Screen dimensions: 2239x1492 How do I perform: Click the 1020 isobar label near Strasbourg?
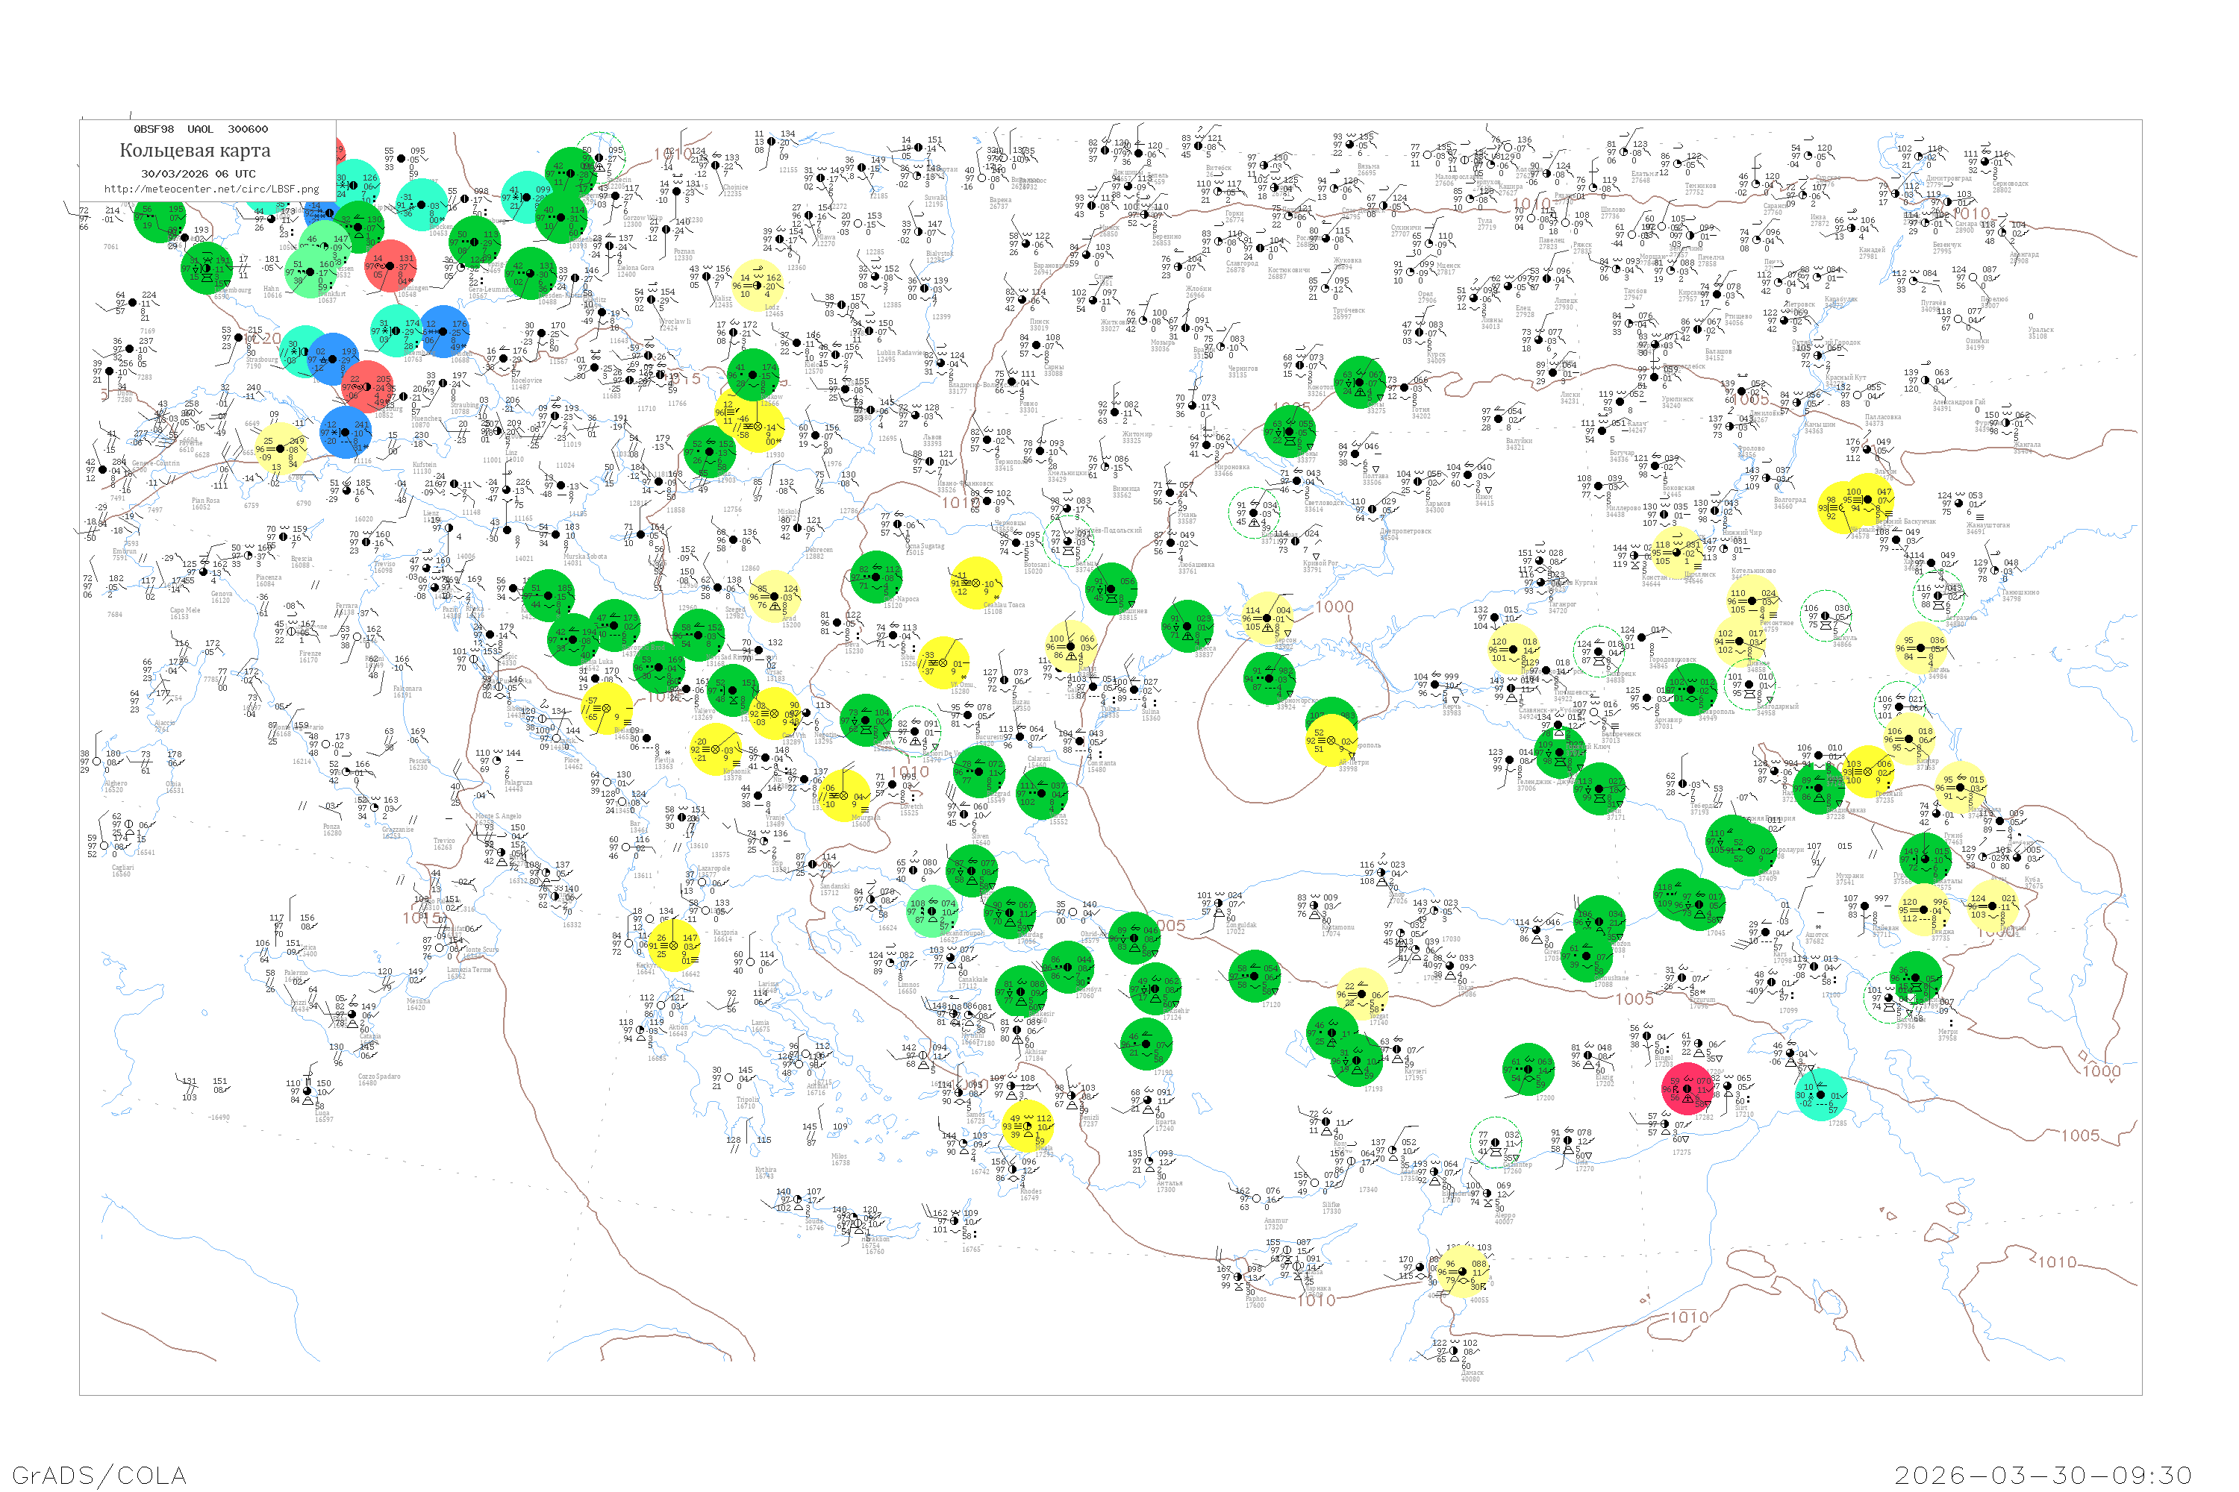point(263,339)
